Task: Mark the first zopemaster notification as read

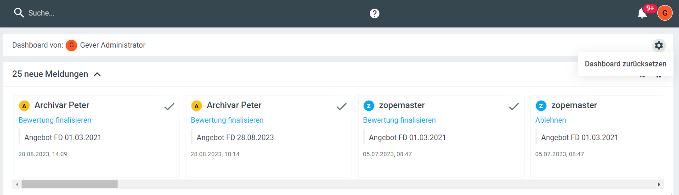Action: point(514,107)
